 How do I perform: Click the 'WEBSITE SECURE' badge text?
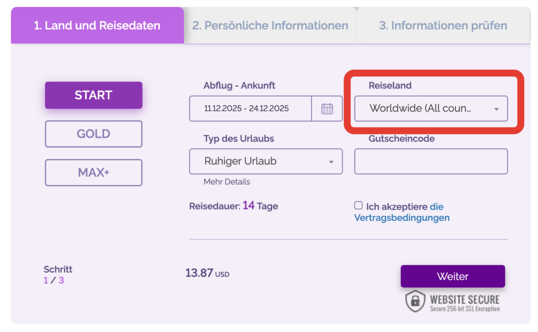click(x=464, y=300)
